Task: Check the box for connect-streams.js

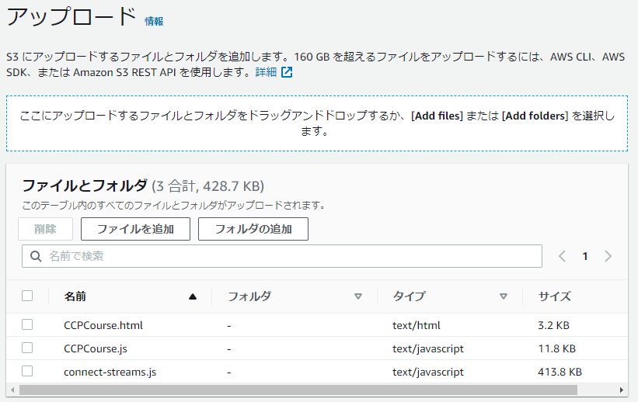Action: pos(27,371)
